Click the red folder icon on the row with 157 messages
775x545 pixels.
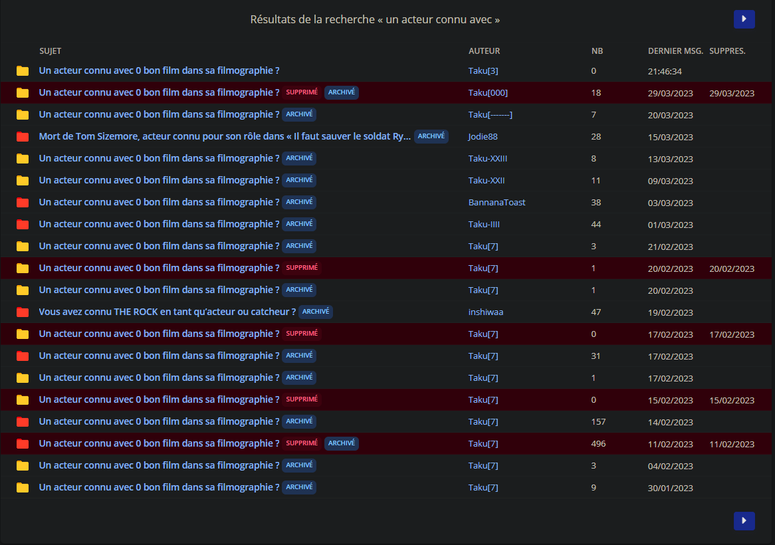click(x=22, y=421)
